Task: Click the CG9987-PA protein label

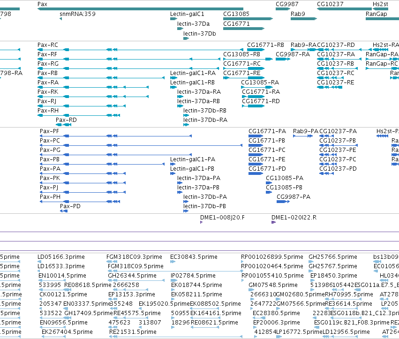Action: coord(294,197)
